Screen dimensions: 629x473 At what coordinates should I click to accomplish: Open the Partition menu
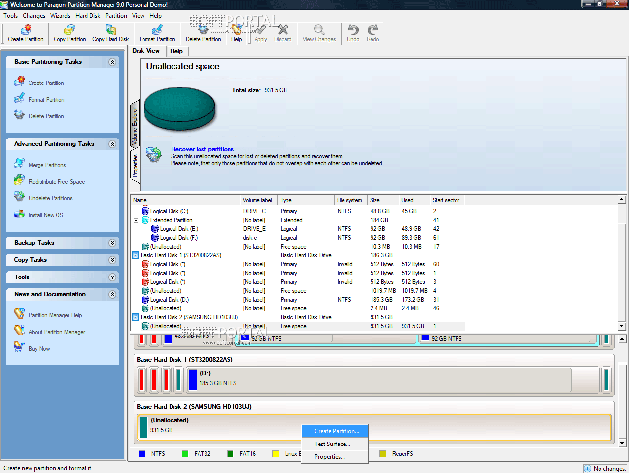[116, 16]
